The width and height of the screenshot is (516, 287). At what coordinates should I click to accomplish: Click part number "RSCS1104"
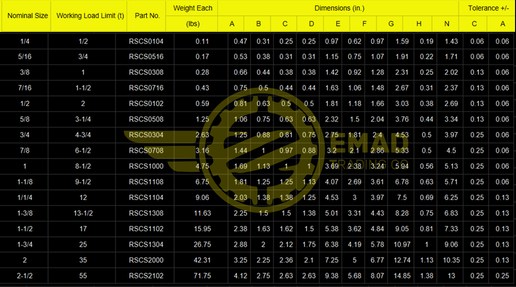146,198
